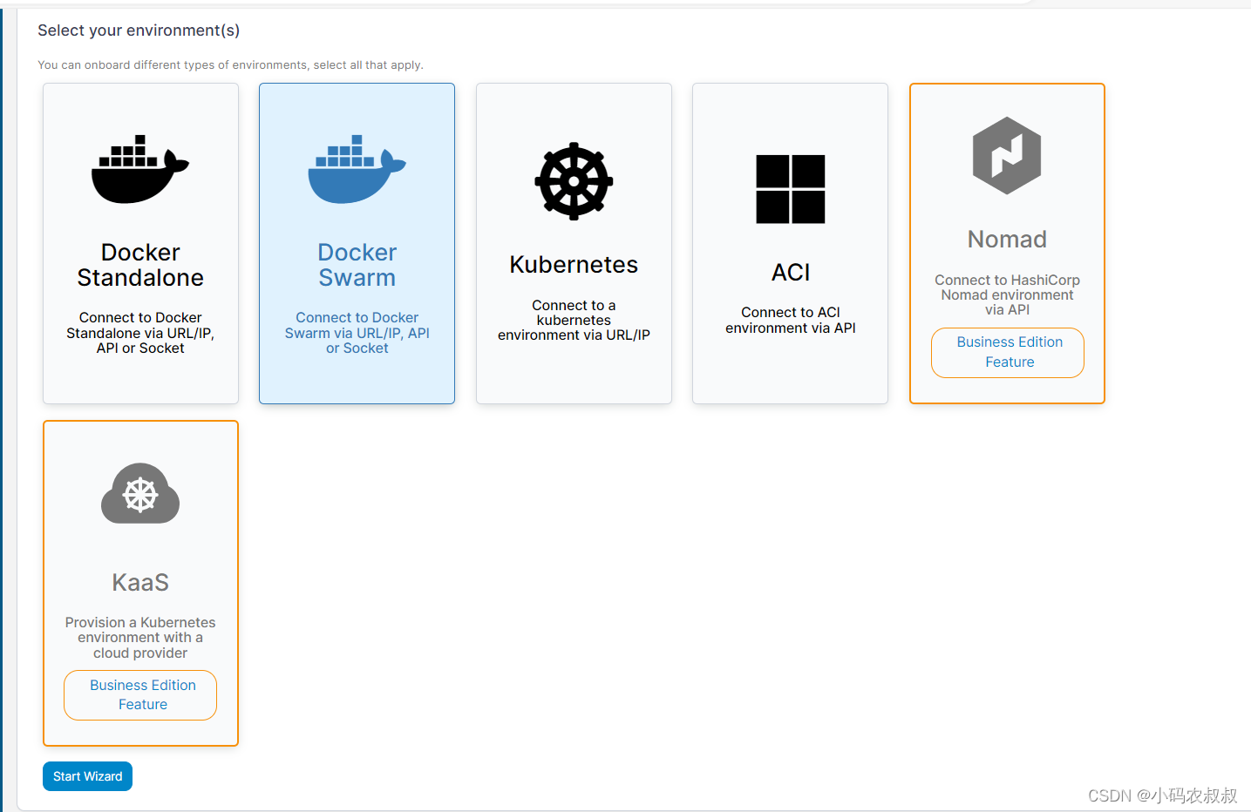This screenshot has width=1251, height=812.
Task: Click the KaaS cloud helm icon
Action: coord(140,493)
